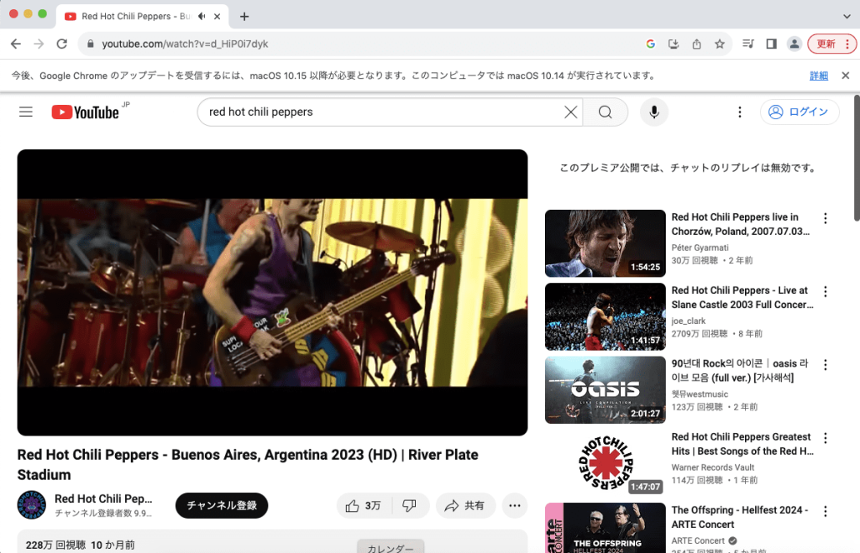This screenshot has height=553, width=860.
Task: Open the Greatest Hits asterisk logo thumbnail
Action: 605,463
